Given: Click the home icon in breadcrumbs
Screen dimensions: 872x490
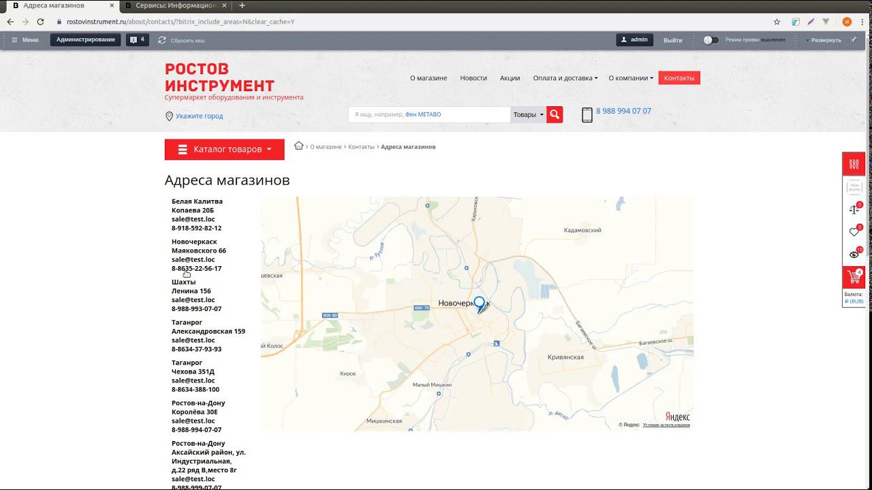Looking at the screenshot, I should [x=298, y=146].
